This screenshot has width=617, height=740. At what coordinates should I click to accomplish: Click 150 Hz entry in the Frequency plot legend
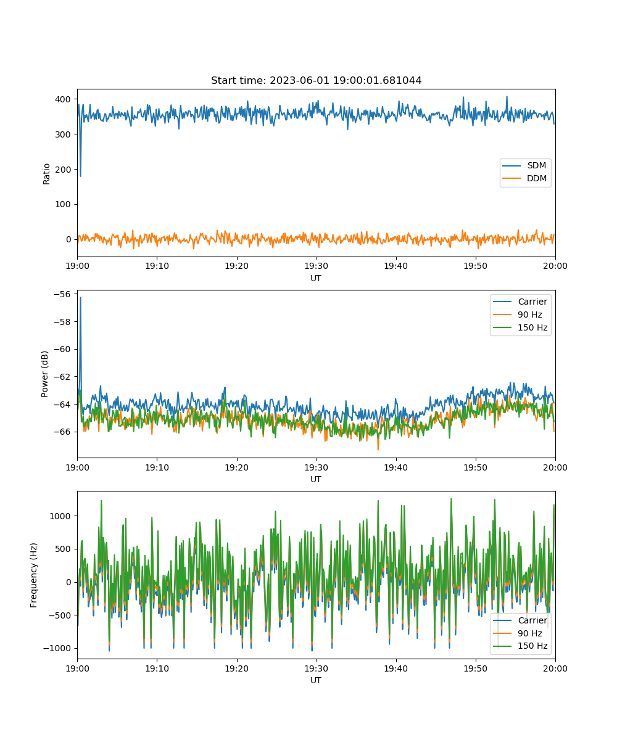532,646
